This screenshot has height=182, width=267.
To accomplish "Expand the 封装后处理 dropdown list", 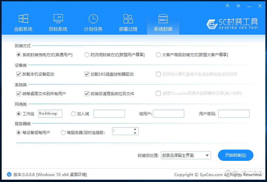I will (207, 156).
